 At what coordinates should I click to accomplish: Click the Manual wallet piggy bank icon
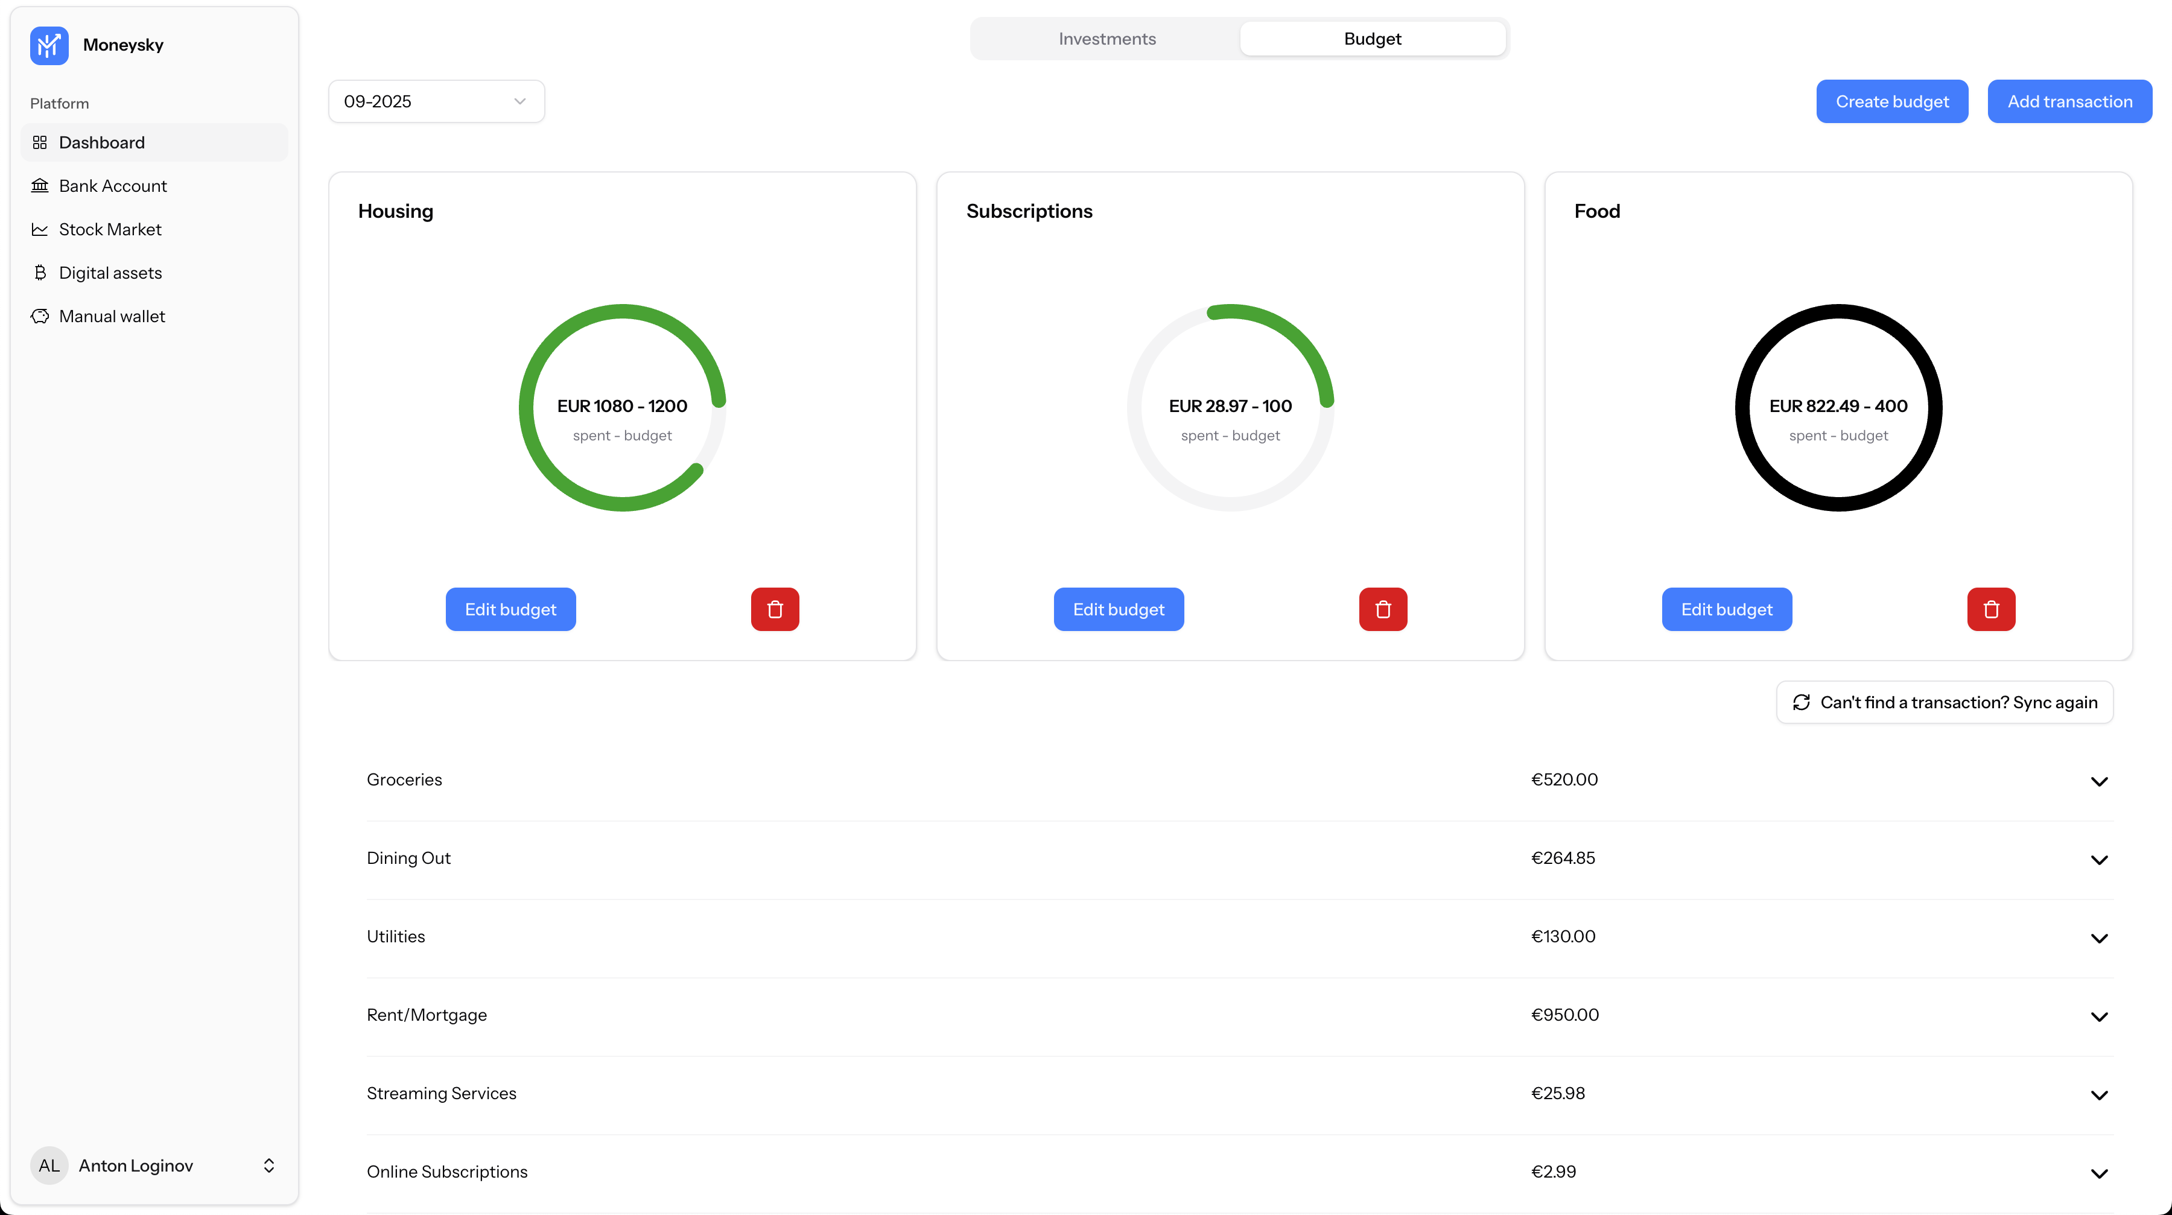pos(40,316)
